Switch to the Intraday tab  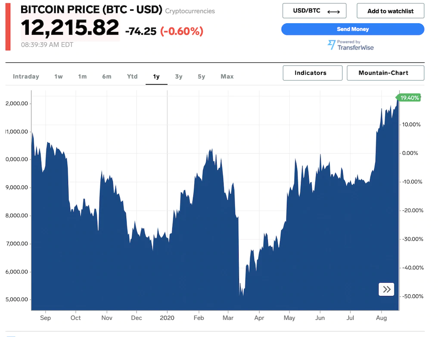[26, 76]
